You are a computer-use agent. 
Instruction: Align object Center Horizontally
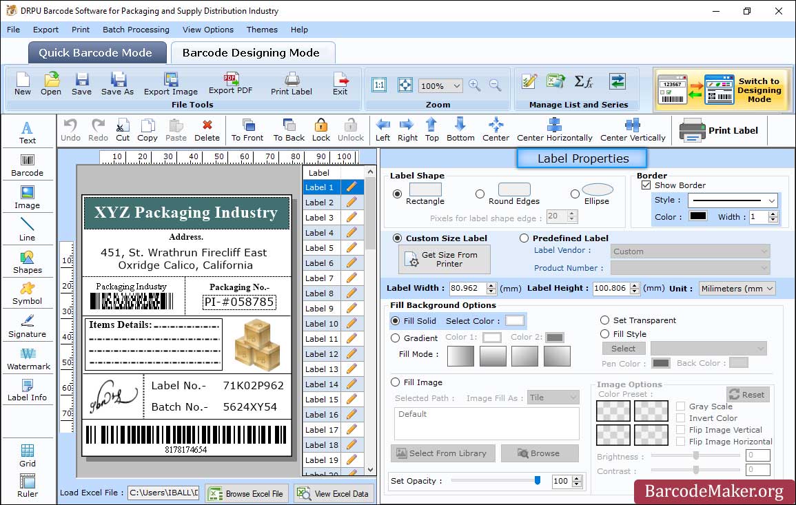tap(554, 130)
